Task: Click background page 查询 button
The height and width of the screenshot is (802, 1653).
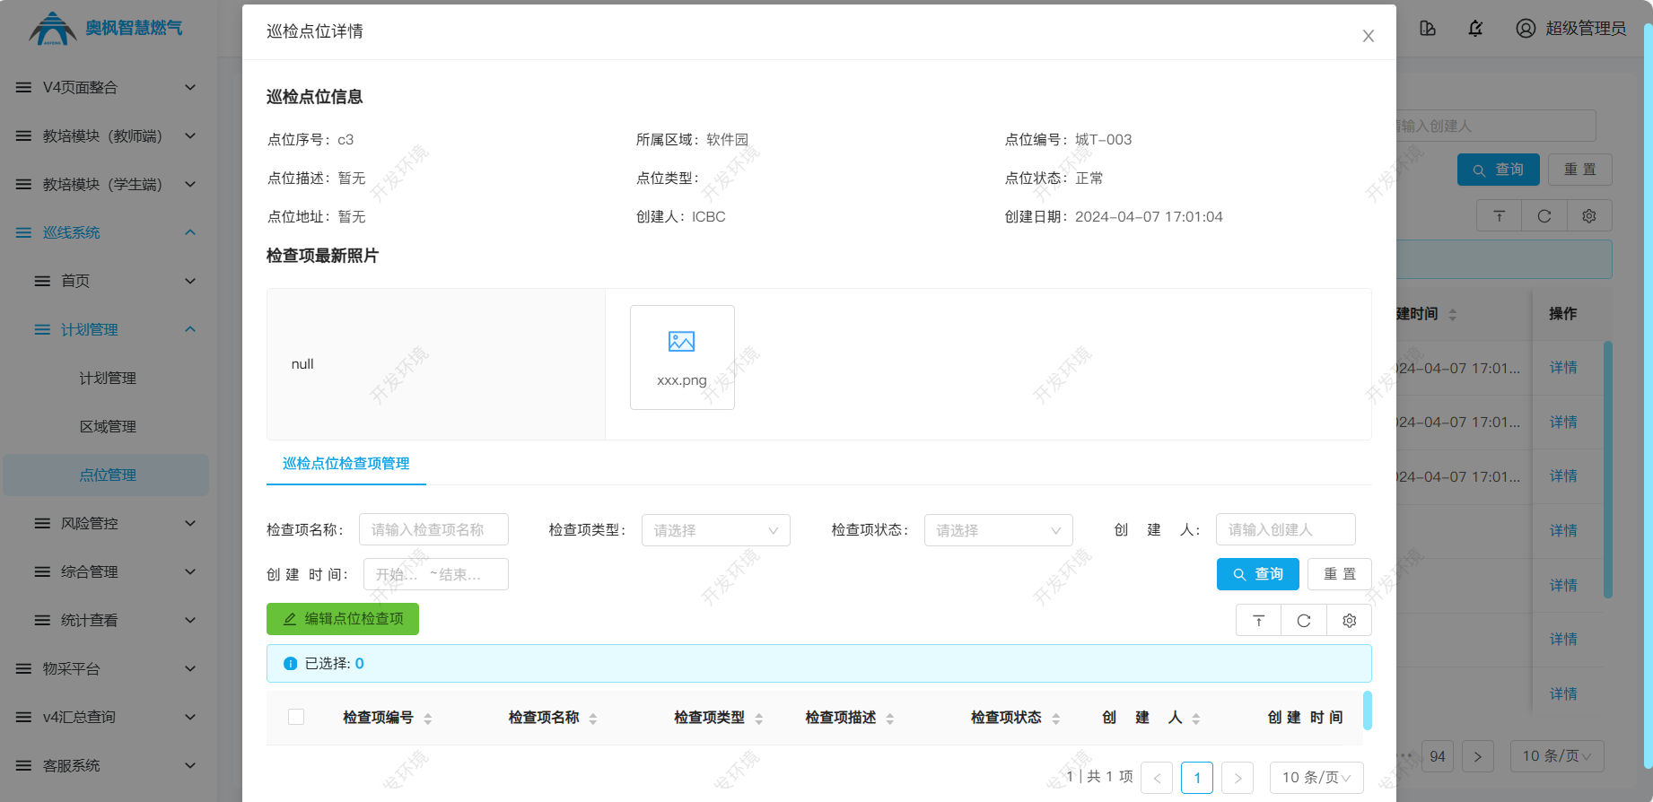Action: 1498,170
